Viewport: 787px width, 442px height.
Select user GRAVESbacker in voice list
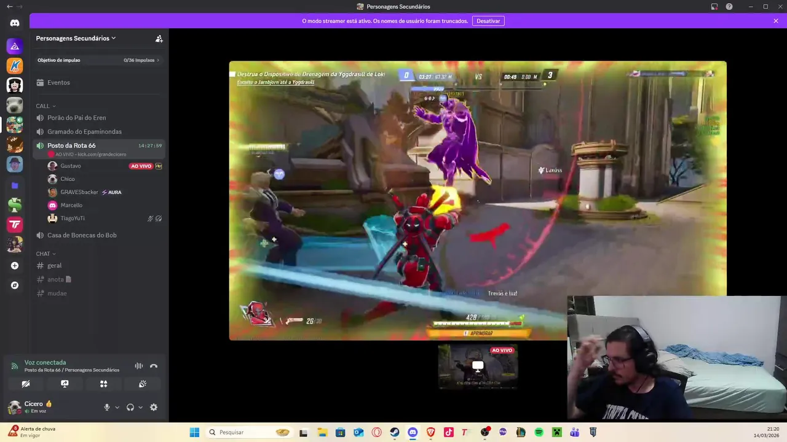pyautogui.click(x=79, y=192)
